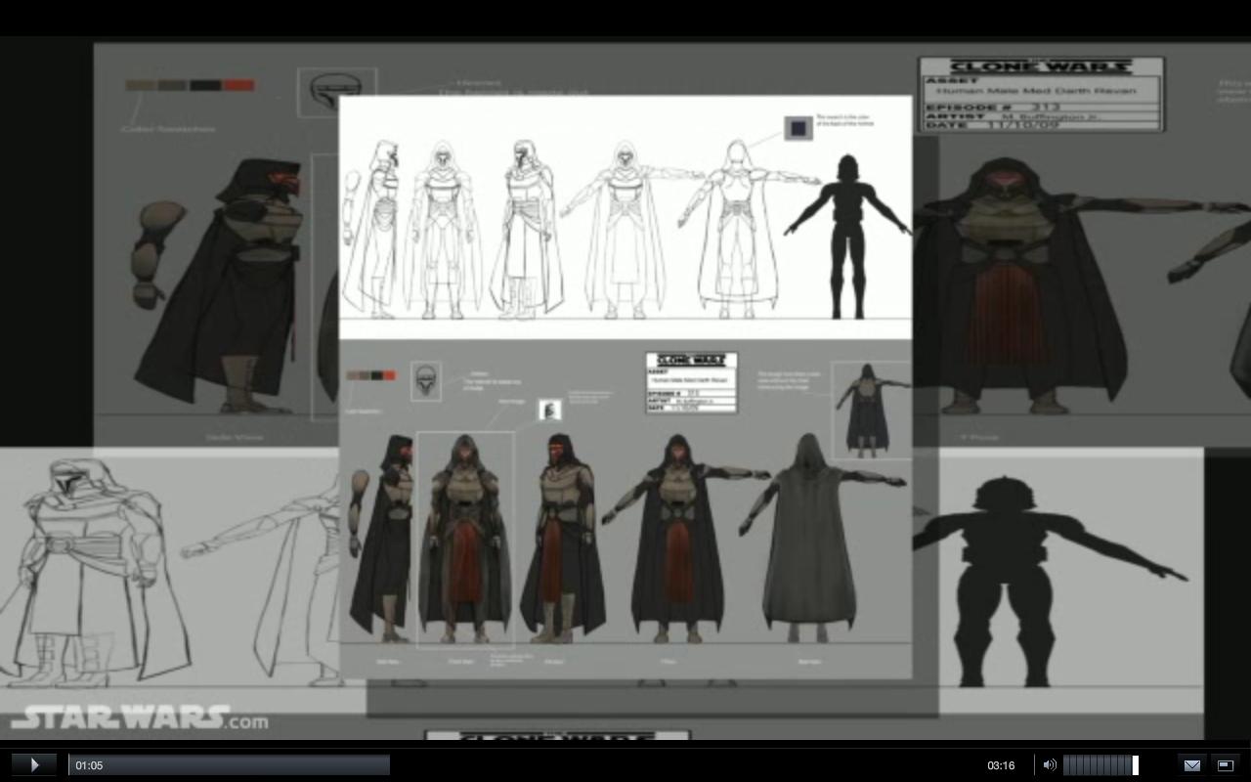
Task: Open the StarWars.com watermark logo
Action: tap(139, 718)
